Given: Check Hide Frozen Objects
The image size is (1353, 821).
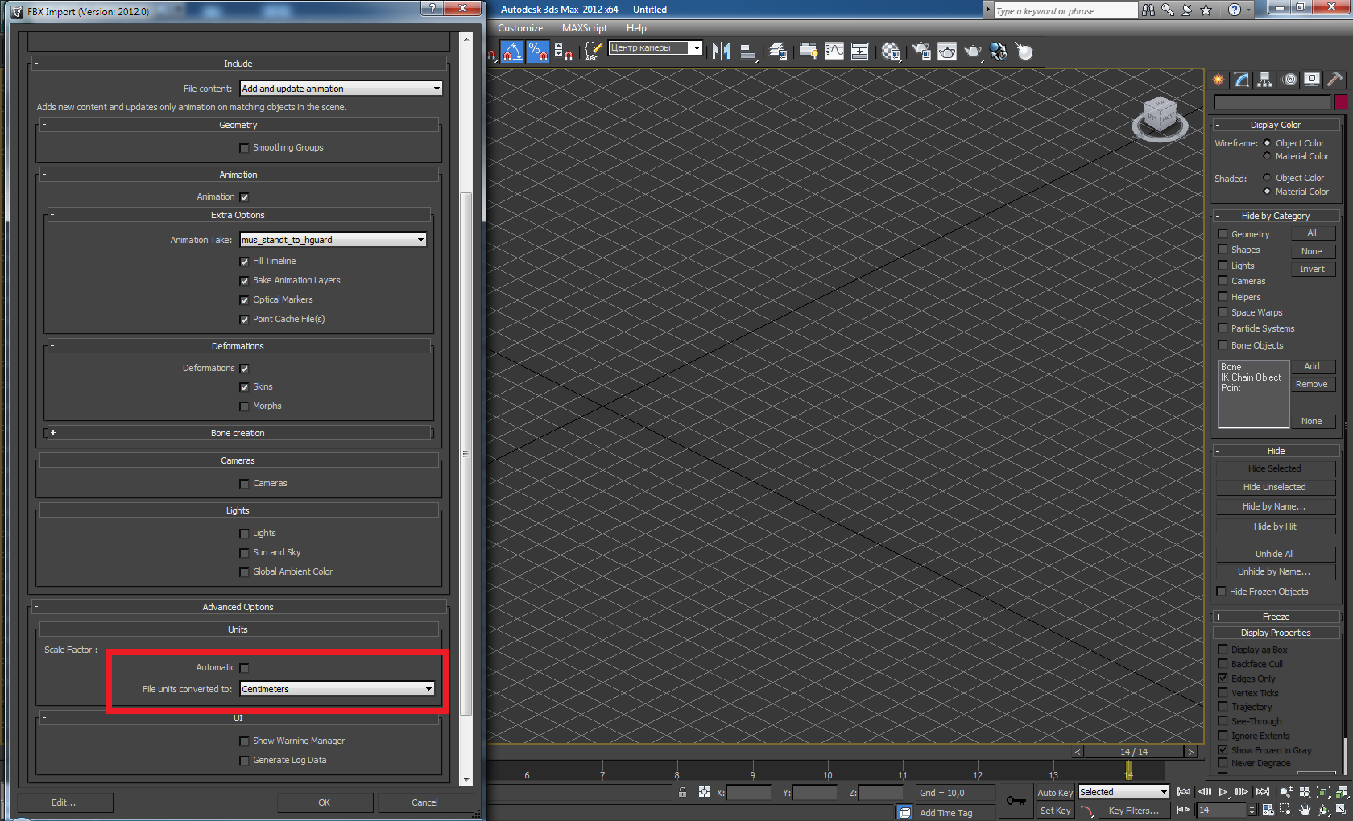Looking at the screenshot, I should point(1222,592).
